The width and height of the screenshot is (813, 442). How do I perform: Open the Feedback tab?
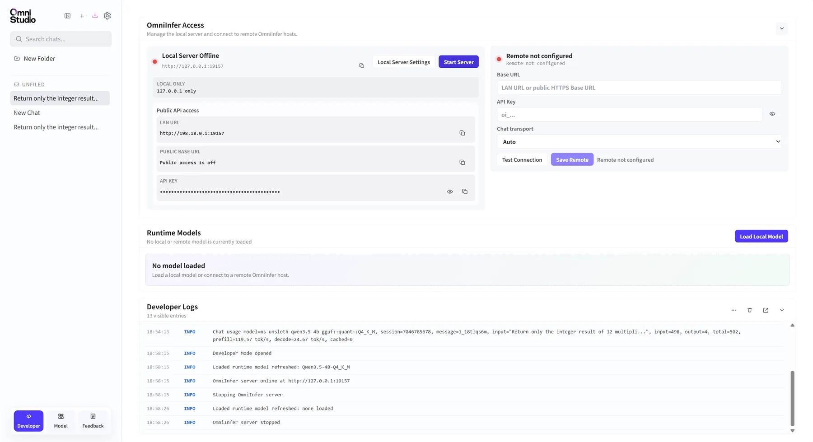tap(93, 421)
